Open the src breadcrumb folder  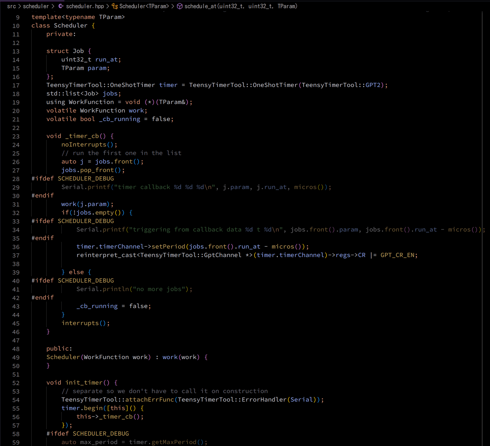point(11,6)
